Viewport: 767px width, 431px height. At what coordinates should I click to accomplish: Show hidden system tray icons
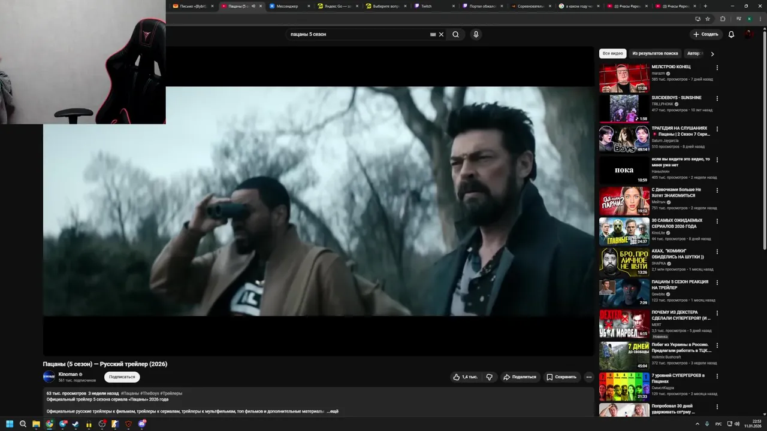pos(697,424)
